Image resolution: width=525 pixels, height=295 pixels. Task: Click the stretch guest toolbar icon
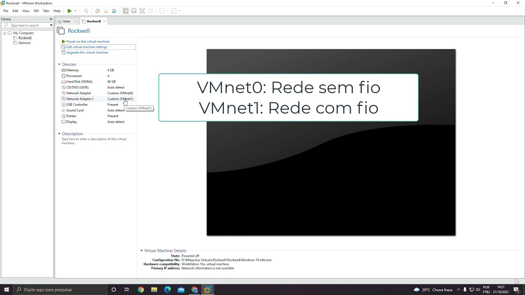[174, 11]
